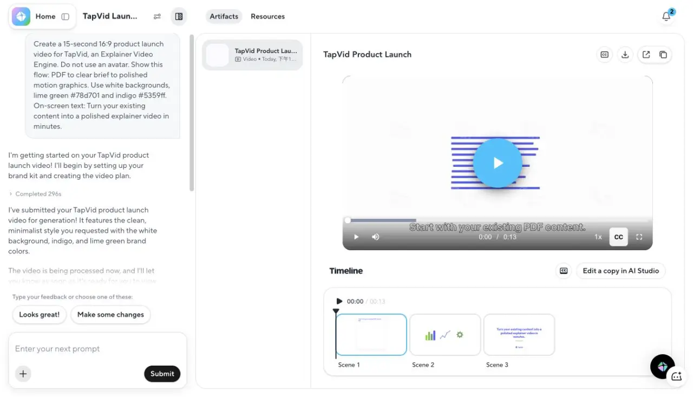Image resolution: width=693 pixels, height=397 pixels.
Task: Expand the Completed 296s details
Action: point(35,194)
